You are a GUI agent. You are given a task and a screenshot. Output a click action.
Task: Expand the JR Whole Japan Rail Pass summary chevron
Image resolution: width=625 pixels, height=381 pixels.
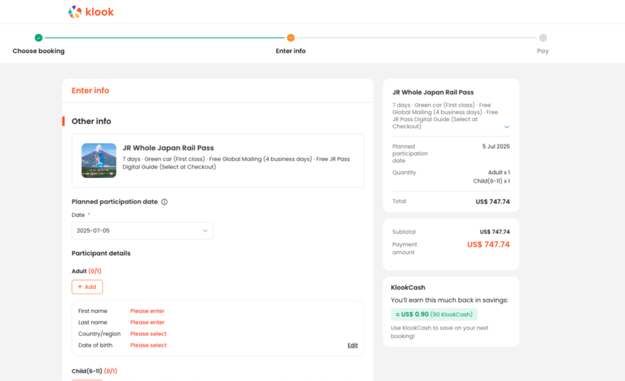(x=507, y=127)
